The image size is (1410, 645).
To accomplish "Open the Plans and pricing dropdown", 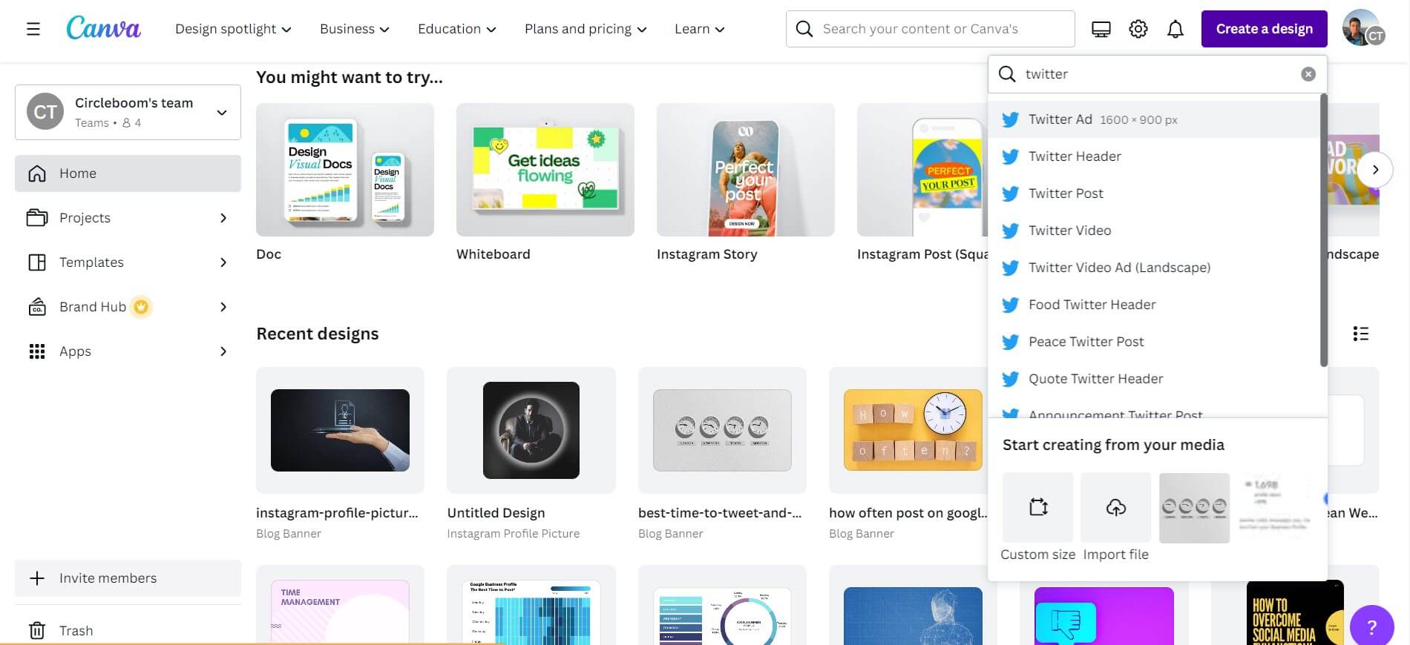I will pyautogui.click(x=586, y=29).
